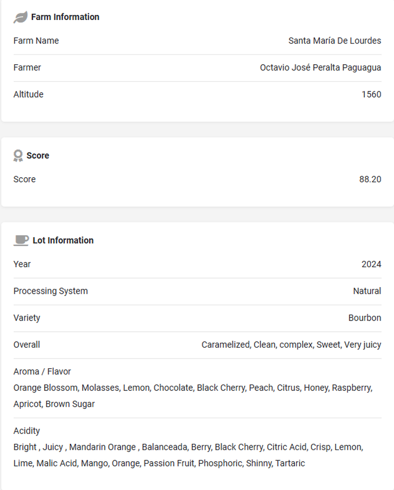Click the Bourbon variety value

tap(365, 318)
